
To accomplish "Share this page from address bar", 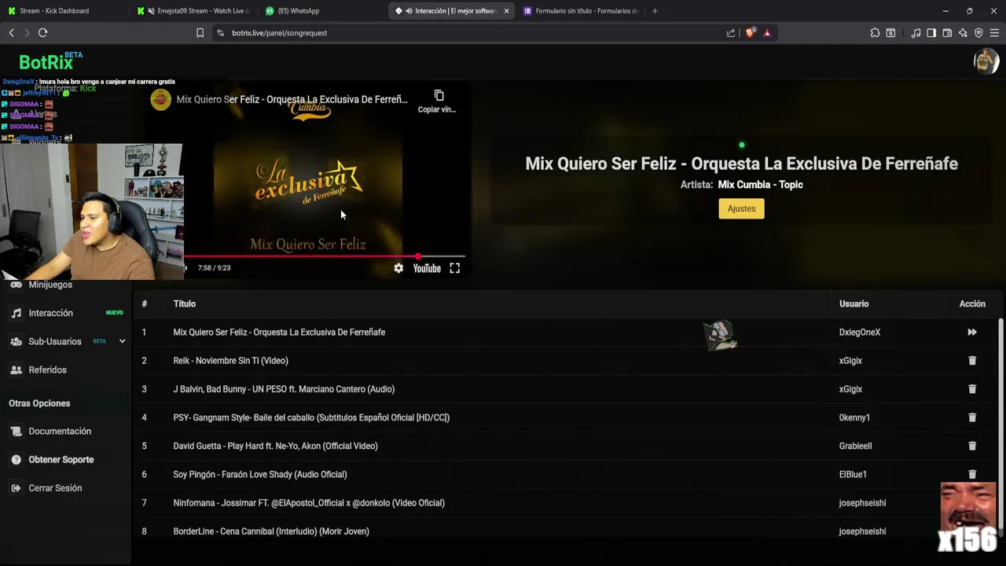I will [731, 33].
